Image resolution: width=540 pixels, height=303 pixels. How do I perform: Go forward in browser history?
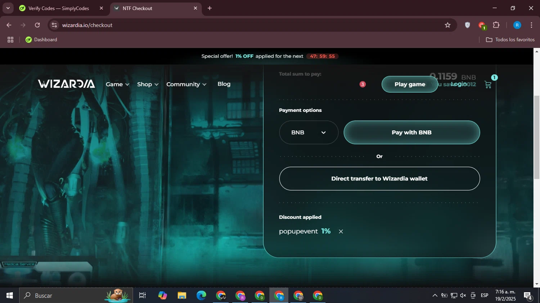[23, 25]
